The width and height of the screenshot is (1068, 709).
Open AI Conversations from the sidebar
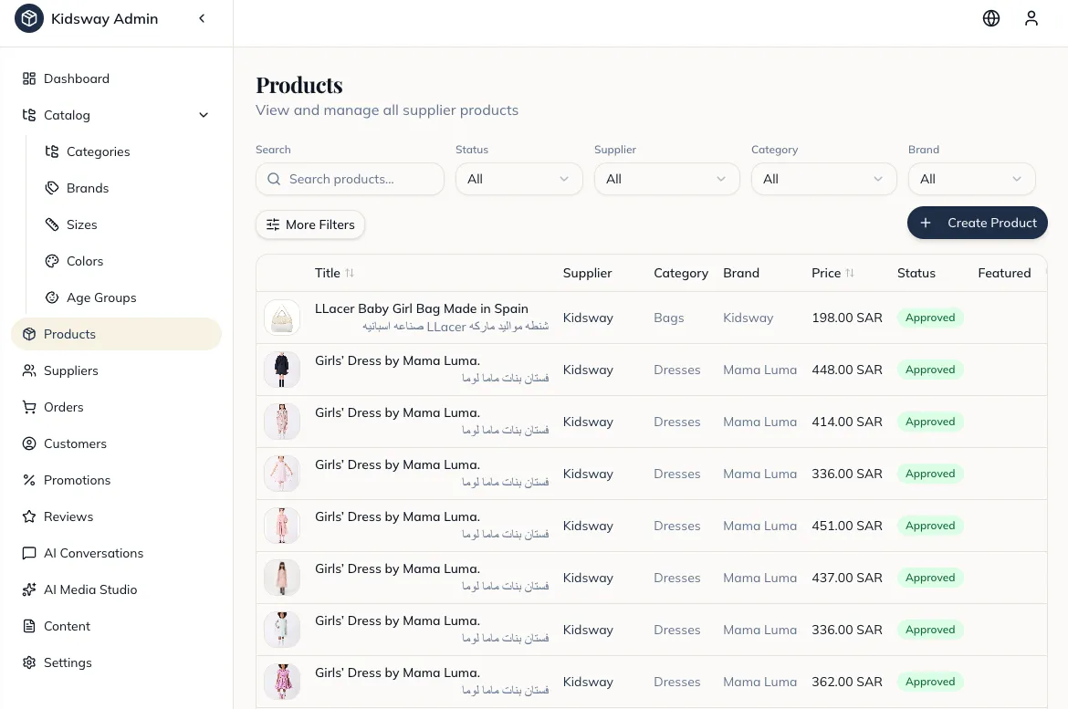click(x=93, y=553)
